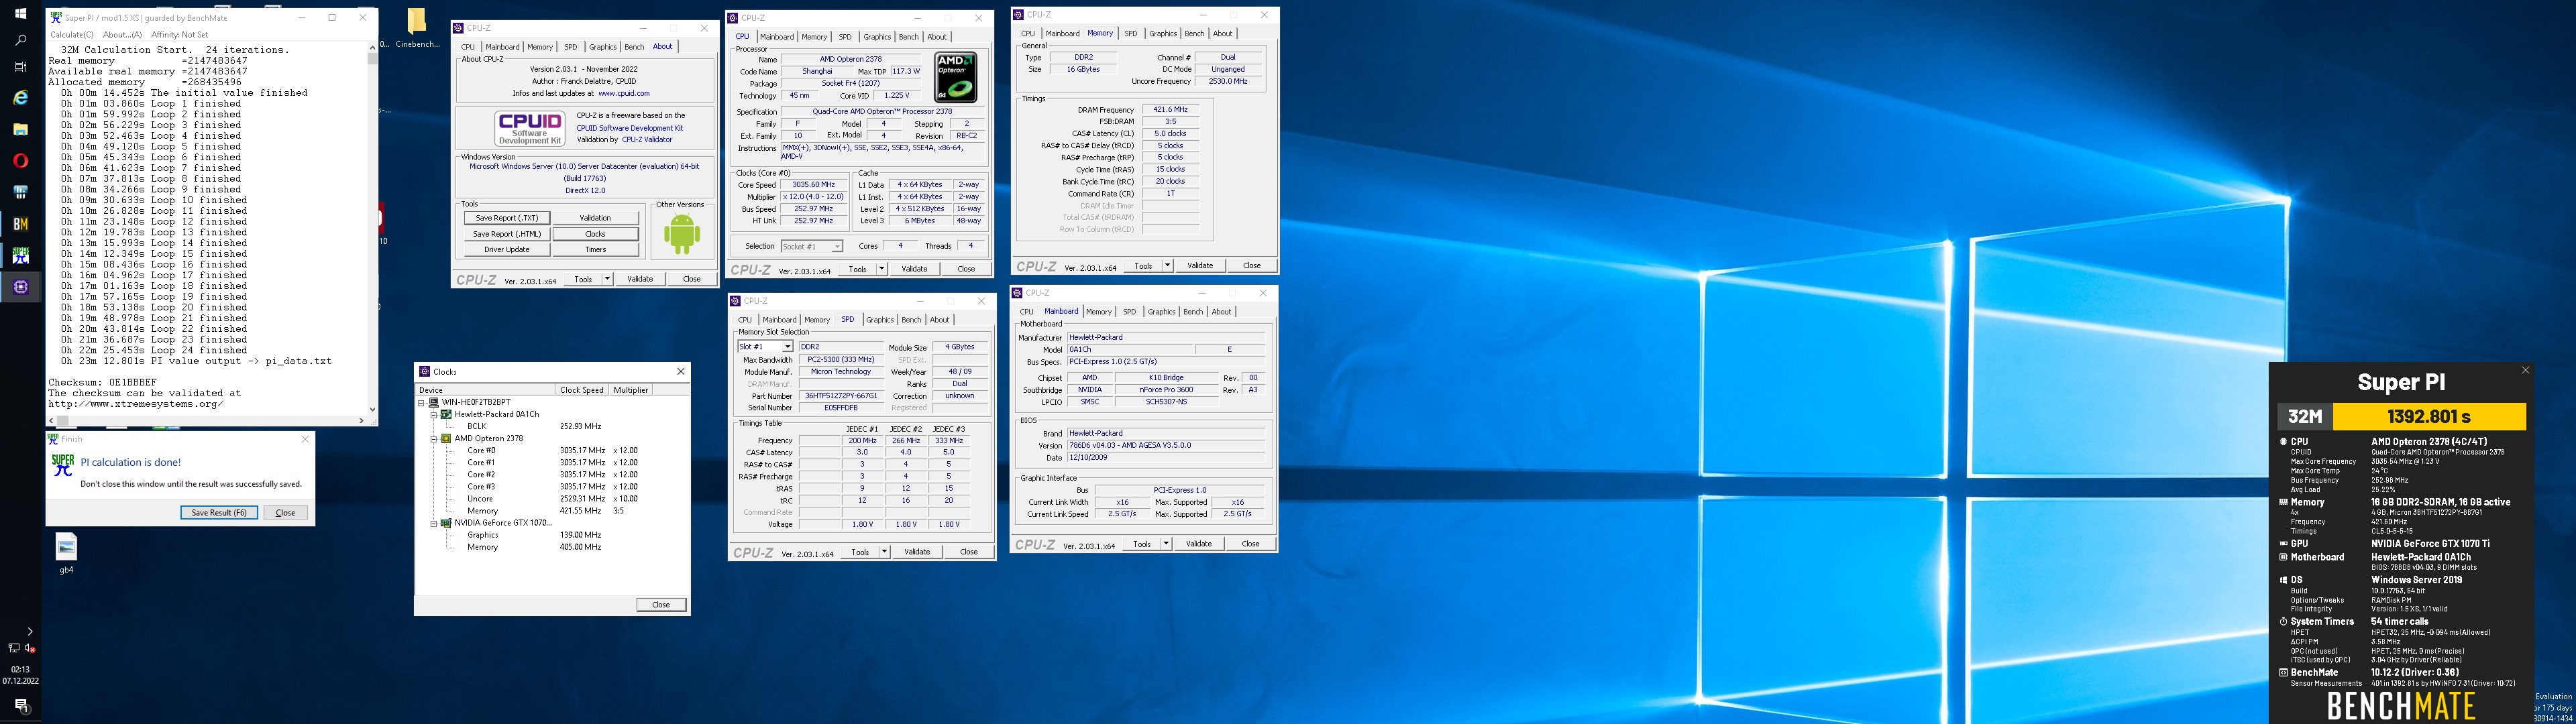Screen dimensions: 2576x724
Task: Switch to Bench tab in CPU-Z About window
Action: pyautogui.click(x=634, y=47)
